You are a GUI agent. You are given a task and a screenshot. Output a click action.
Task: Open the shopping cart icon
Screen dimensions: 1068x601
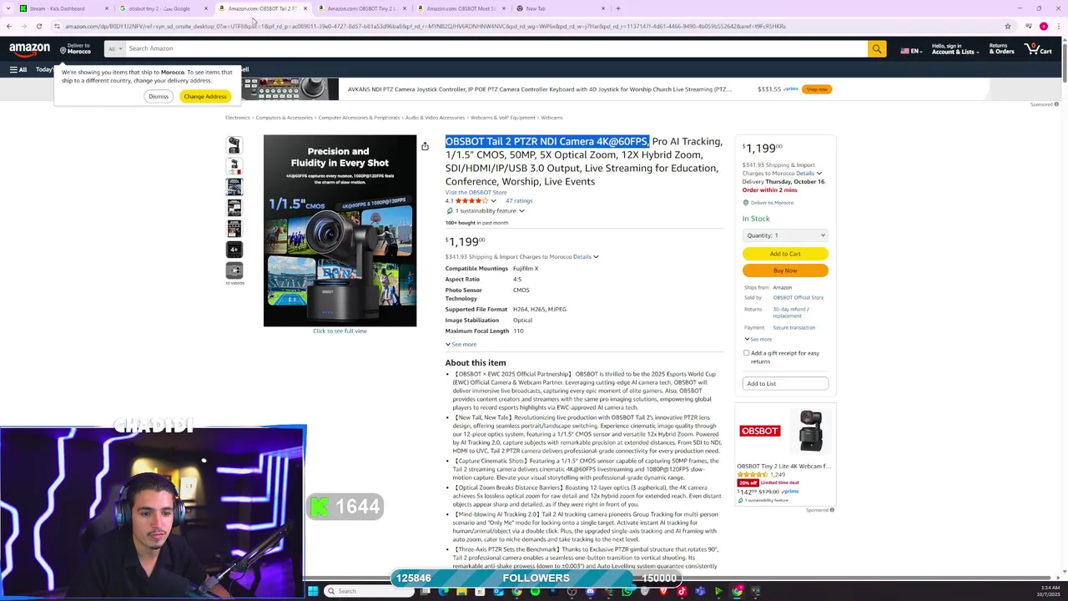tap(1038, 48)
